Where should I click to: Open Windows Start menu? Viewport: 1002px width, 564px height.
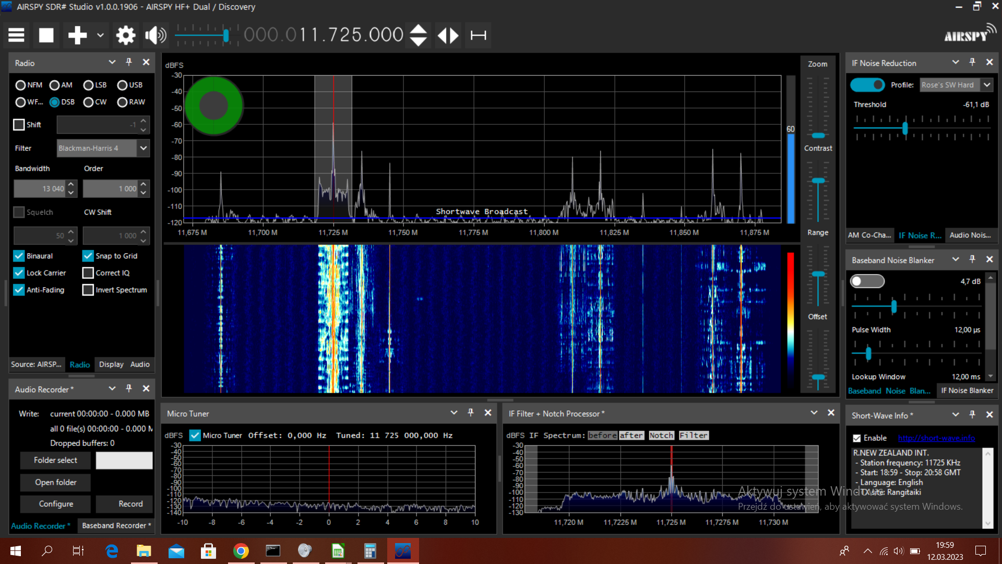point(15,551)
